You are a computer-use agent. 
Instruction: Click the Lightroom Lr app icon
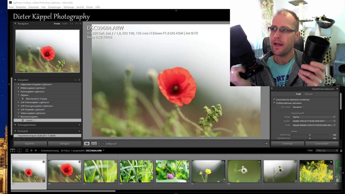pos(10,2)
